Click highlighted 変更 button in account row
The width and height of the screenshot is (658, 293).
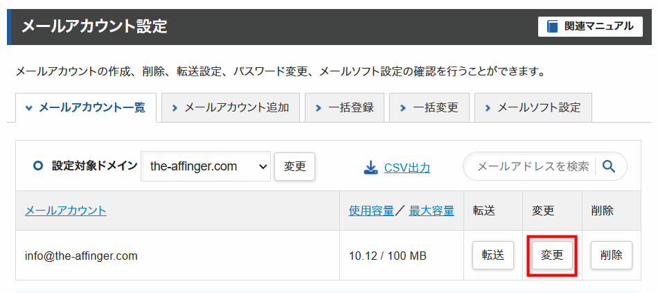point(552,255)
